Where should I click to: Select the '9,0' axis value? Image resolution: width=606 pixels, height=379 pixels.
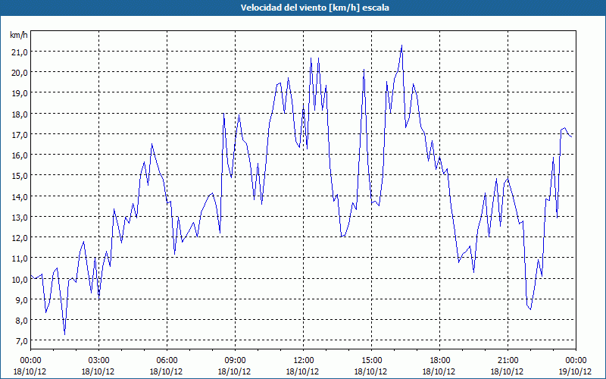[21, 299]
